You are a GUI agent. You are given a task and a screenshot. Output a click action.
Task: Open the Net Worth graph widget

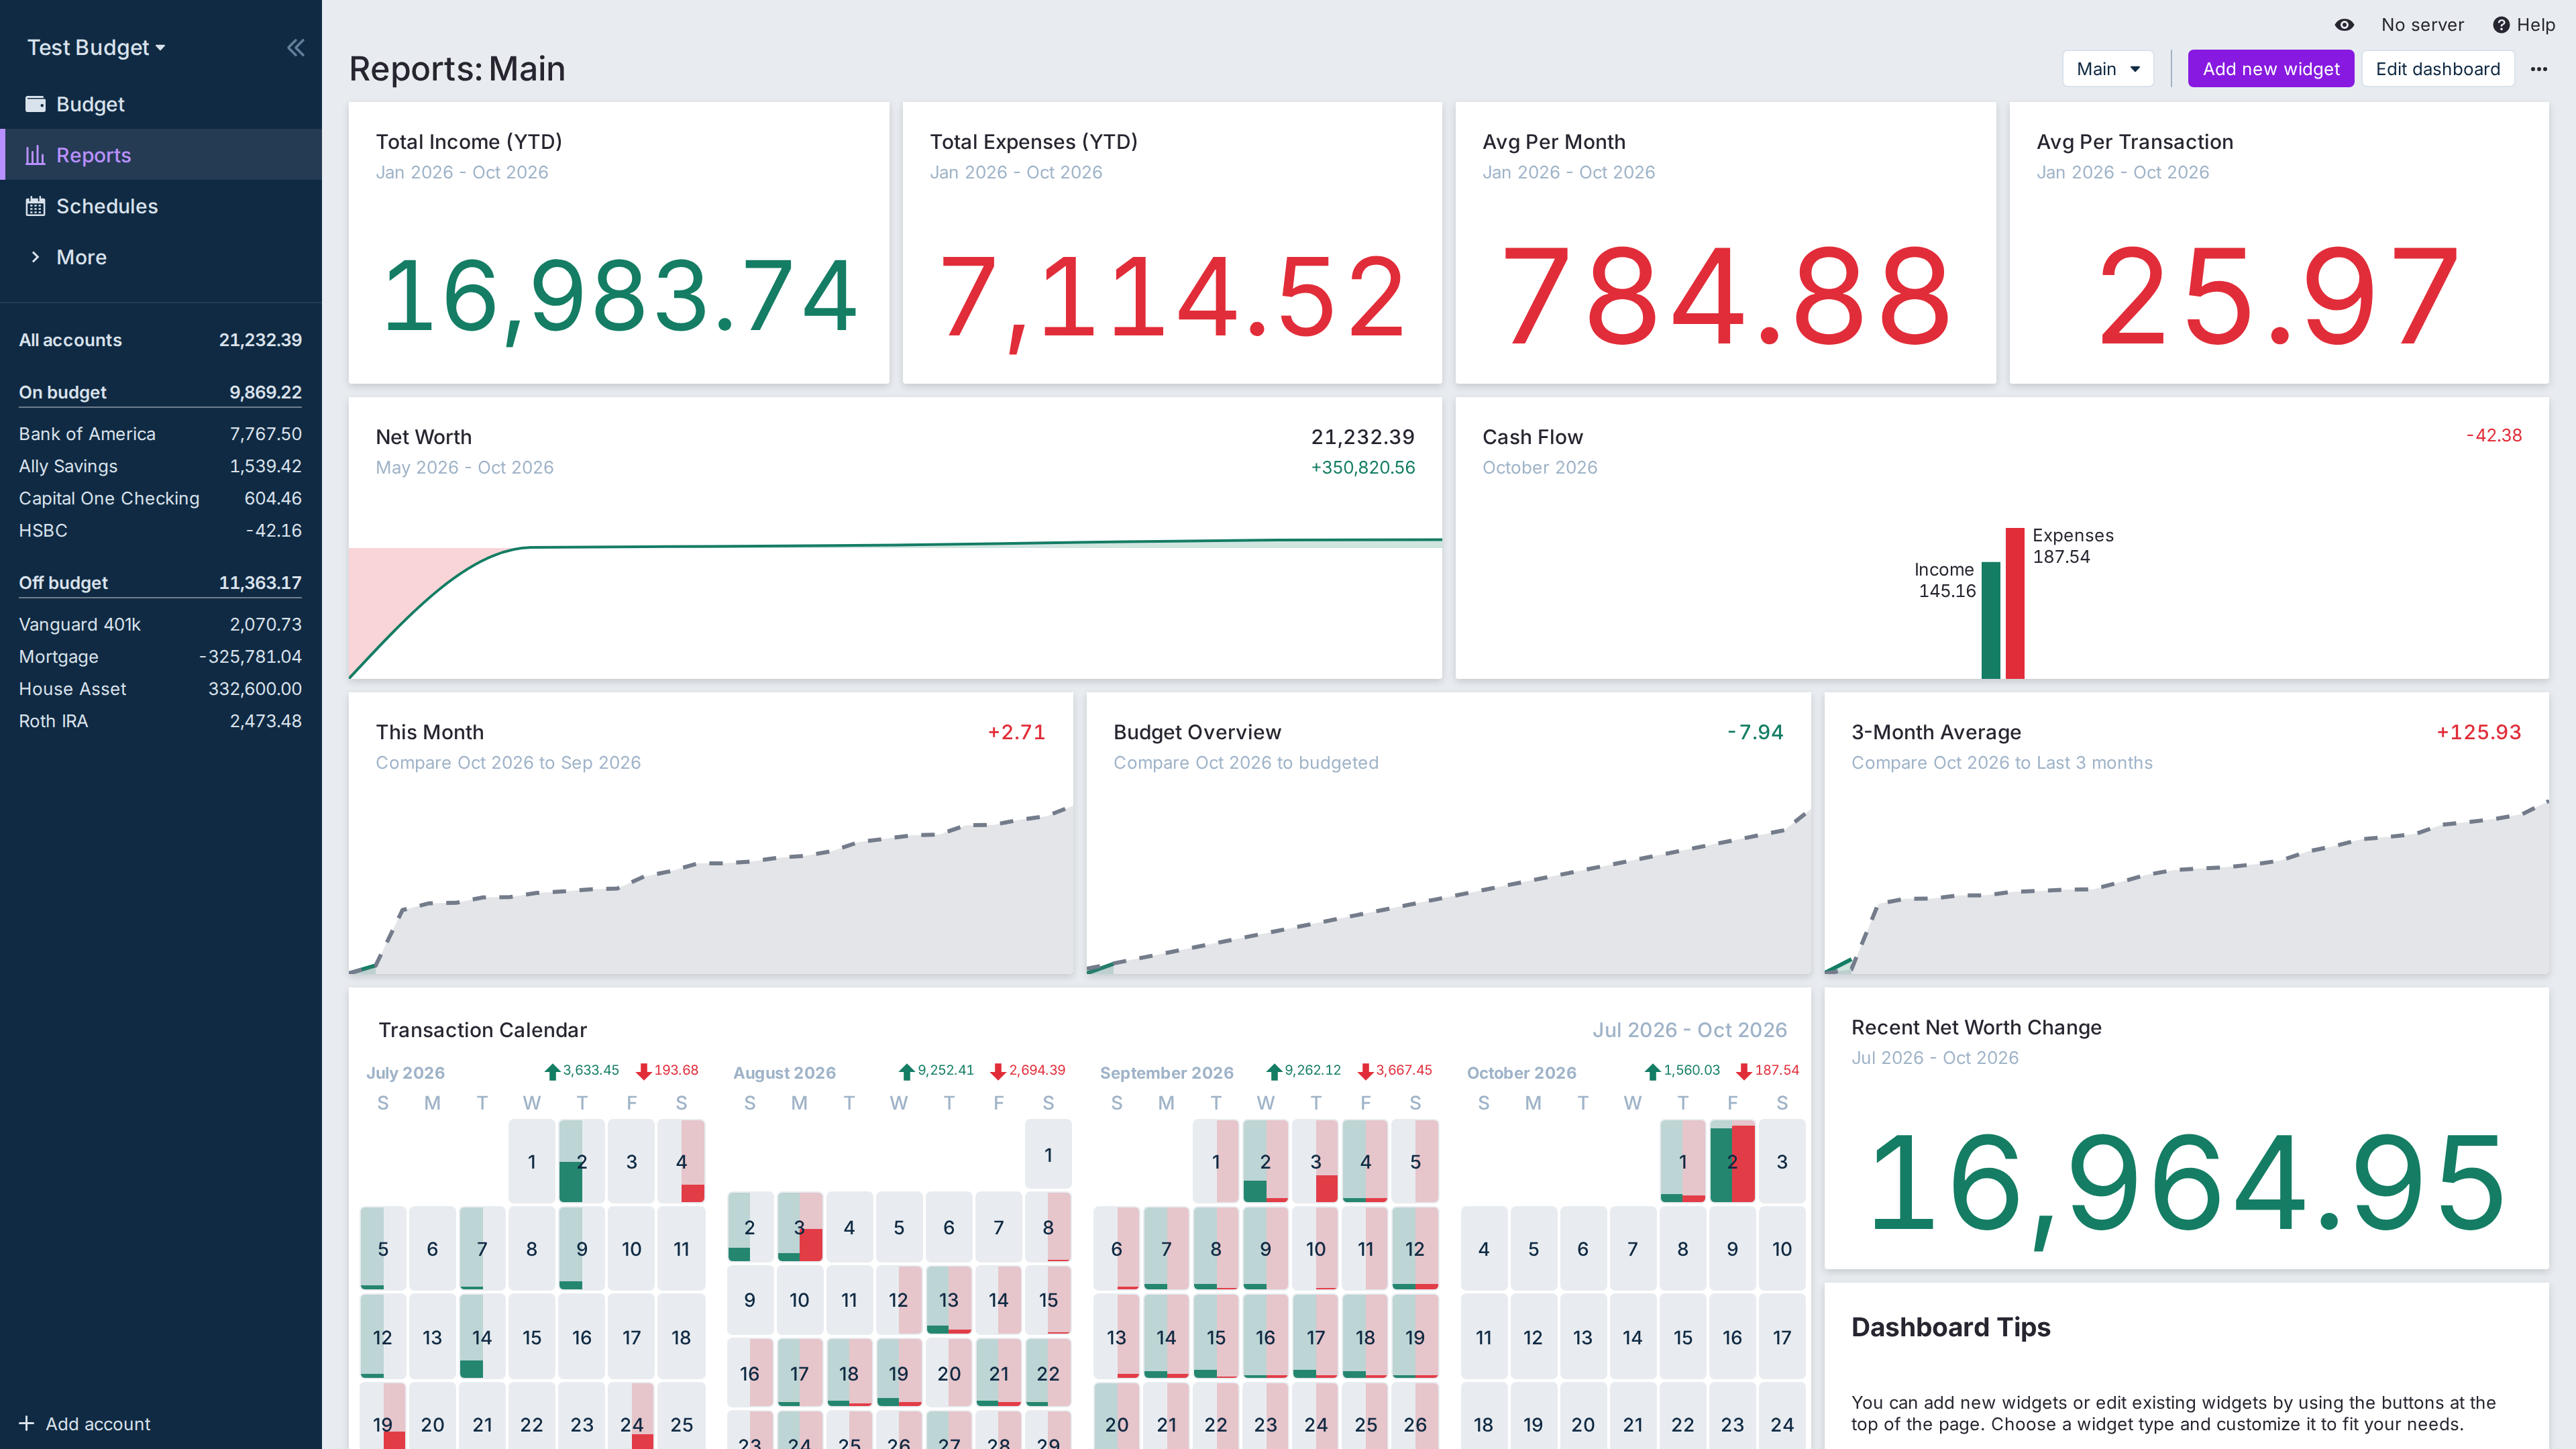point(895,538)
